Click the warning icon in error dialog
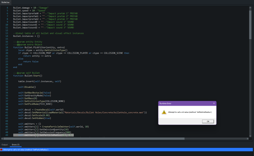 [x=164, y=112]
